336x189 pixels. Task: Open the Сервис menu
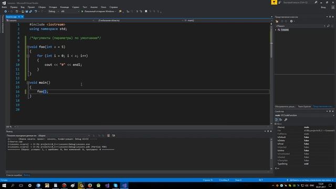click(x=76, y=7)
